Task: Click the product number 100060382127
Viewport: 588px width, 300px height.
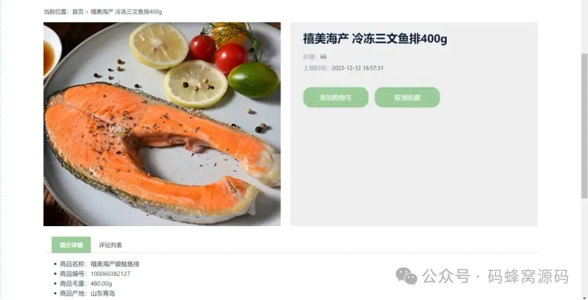Action: pyautogui.click(x=110, y=274)
